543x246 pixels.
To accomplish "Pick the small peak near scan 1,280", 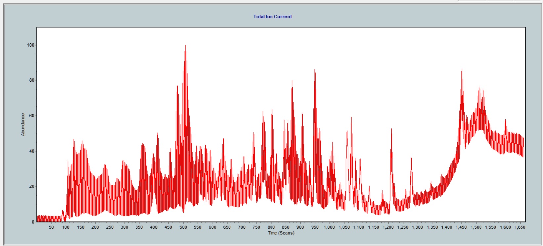I will click(x=411, y=158).
